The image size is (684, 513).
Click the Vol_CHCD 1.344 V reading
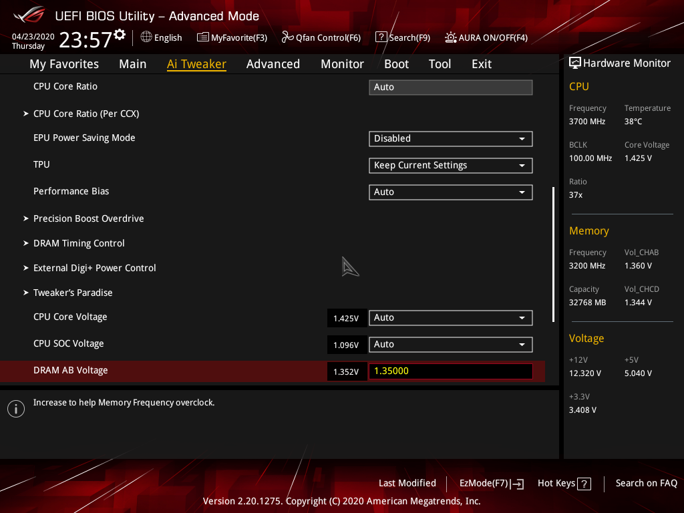638,303
